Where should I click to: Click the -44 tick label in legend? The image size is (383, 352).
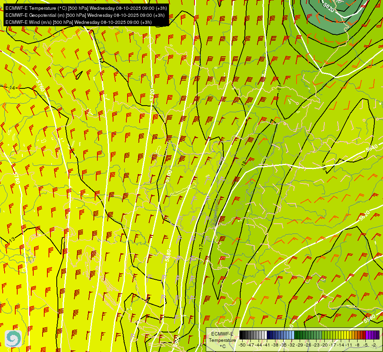[x=259, y=345]
